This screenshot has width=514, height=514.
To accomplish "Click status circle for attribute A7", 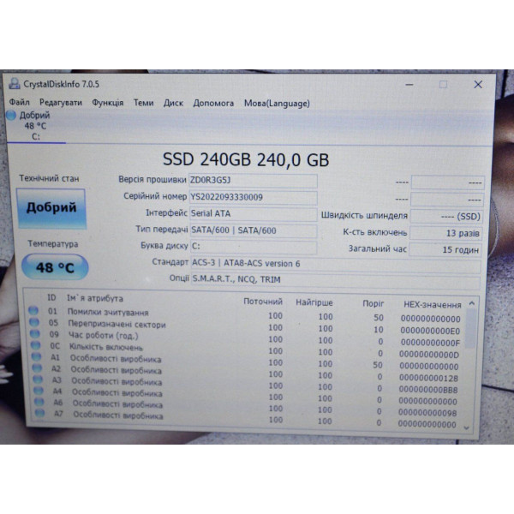I will pos(39,414).
